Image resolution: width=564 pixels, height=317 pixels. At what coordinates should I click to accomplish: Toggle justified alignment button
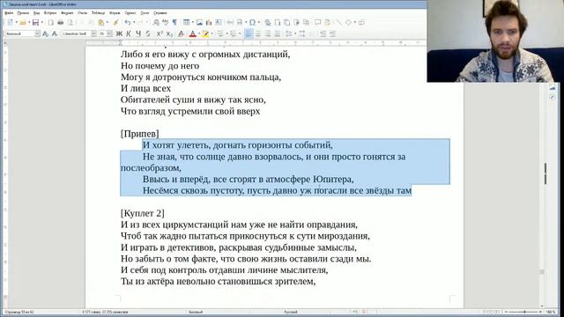pyautogui.click(x=277, y=33)
